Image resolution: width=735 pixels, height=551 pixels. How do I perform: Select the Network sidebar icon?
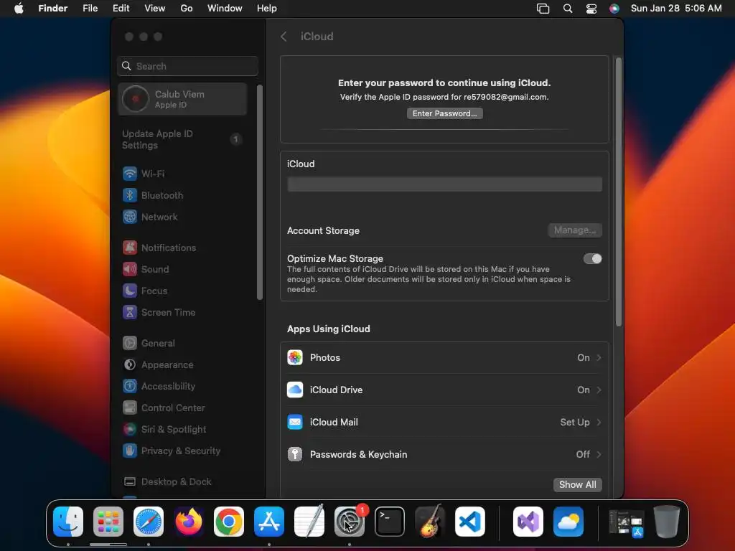pyautogui.click(x=130, y=217)
